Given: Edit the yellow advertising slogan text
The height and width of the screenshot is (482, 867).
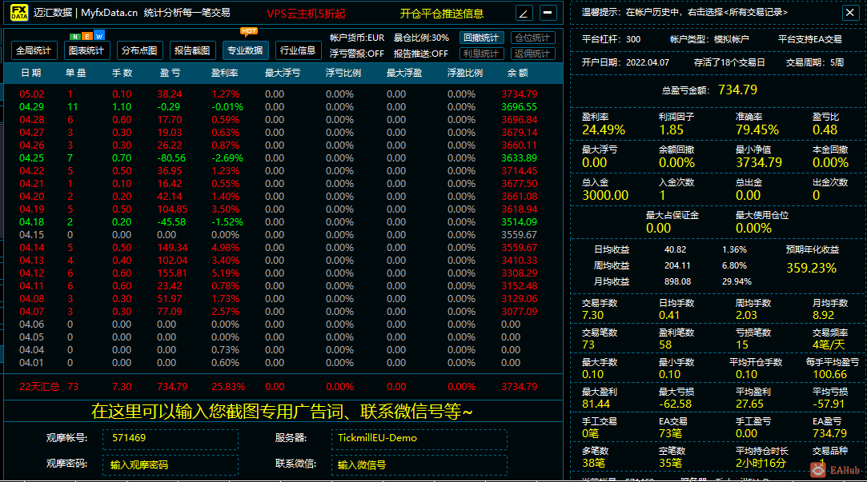Looking at the screenshot, I should tap(282, 412).
